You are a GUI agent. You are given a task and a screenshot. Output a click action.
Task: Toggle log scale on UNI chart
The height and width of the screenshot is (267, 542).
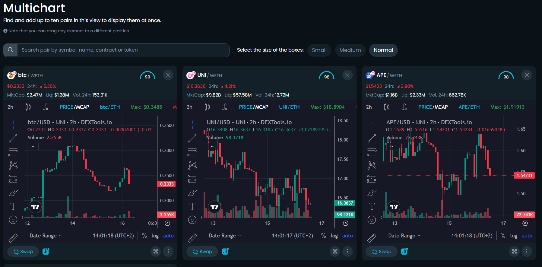334,236
